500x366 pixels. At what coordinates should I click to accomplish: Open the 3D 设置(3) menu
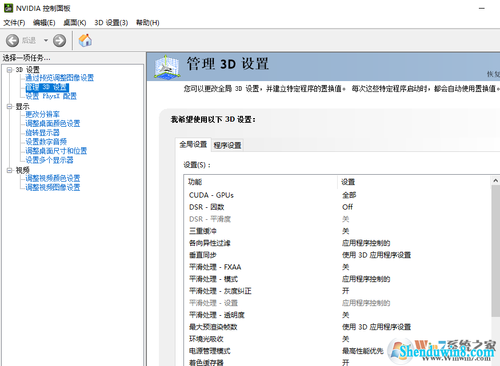click(x=111, y=23)
